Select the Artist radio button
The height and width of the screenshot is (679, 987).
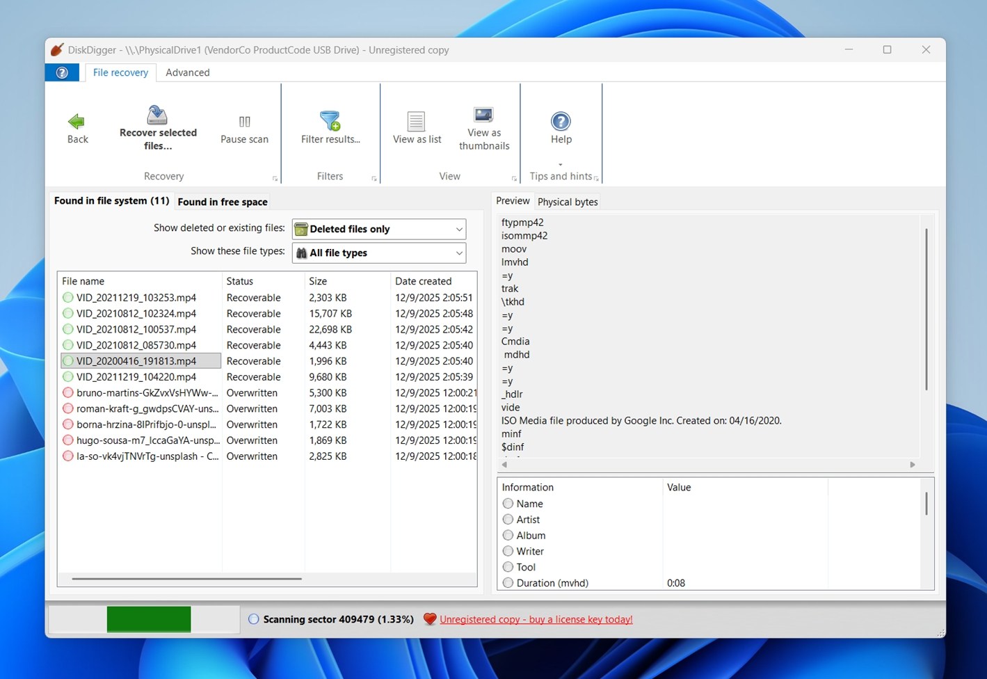tap(508, 519)
